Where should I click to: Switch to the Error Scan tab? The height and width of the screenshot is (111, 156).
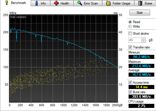88,3
